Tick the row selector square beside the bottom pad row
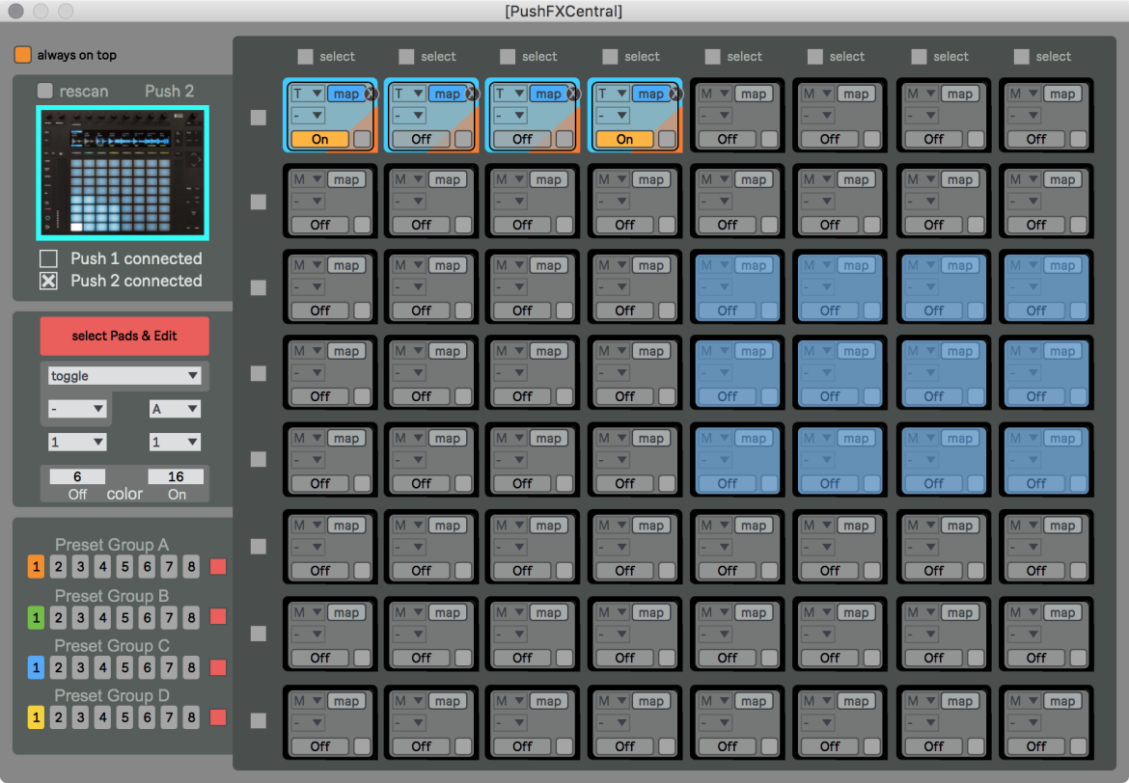Image resolution: width=1129 pixels, height=783 pixels. (259, 720)
